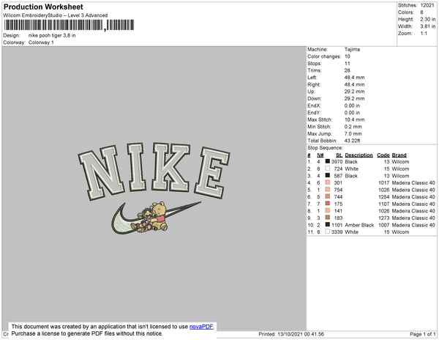Click the Stop Sequence heading

click(x=325, y=148)
